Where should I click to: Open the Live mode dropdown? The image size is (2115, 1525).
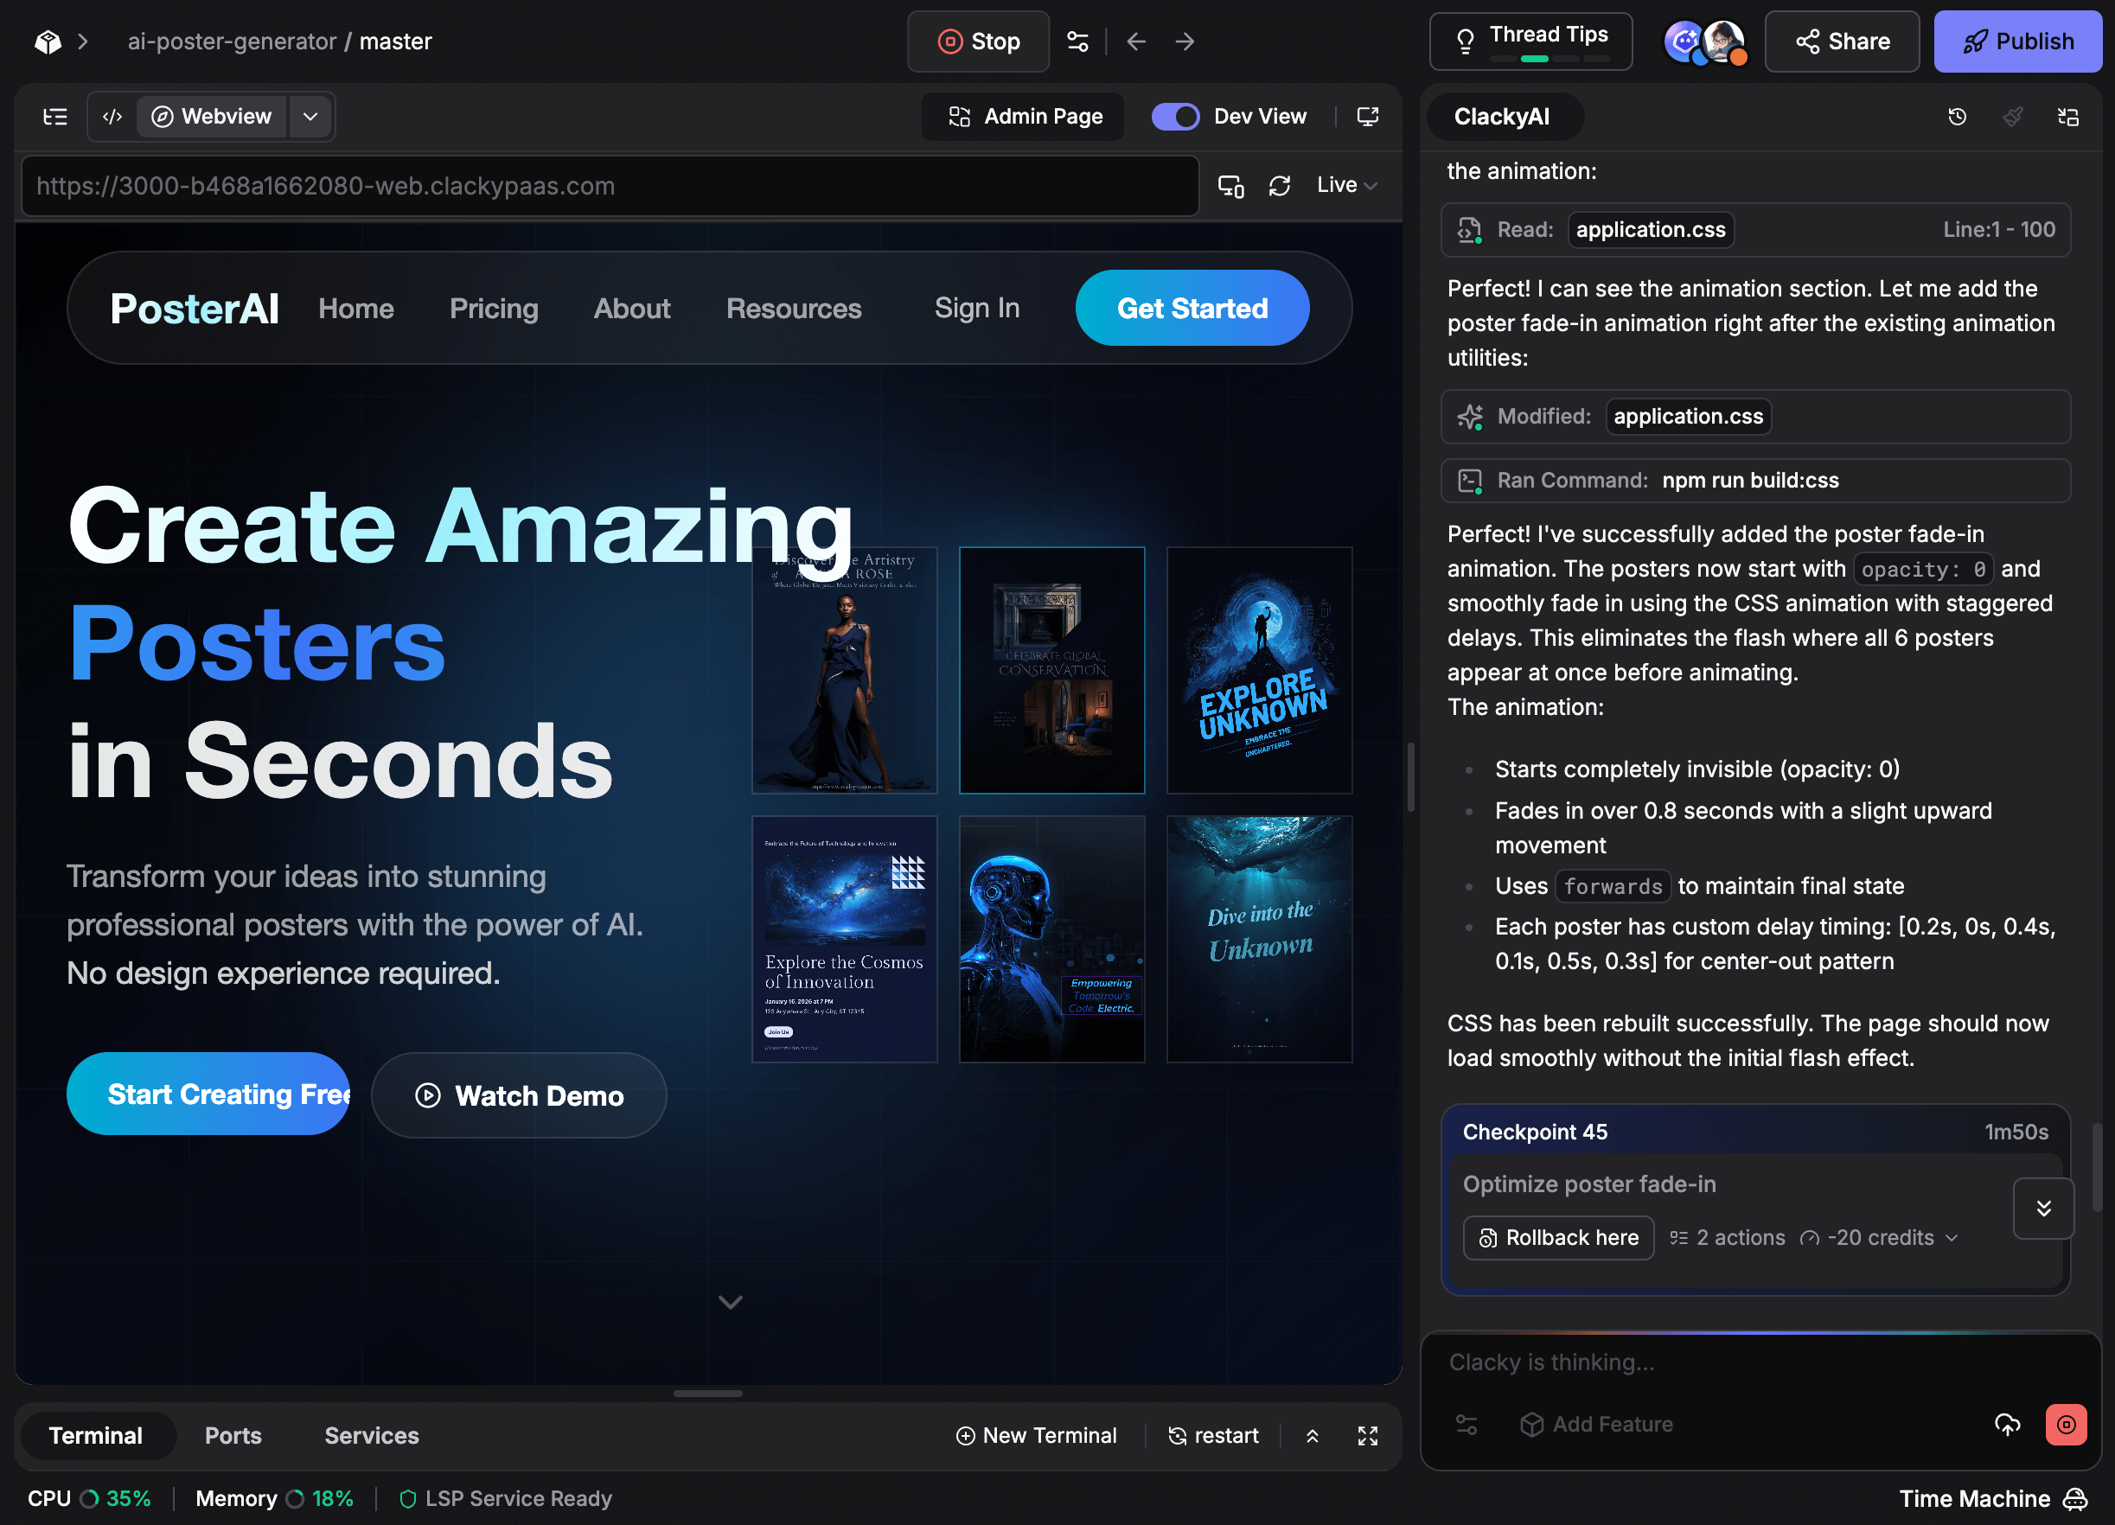[1345, 186]
